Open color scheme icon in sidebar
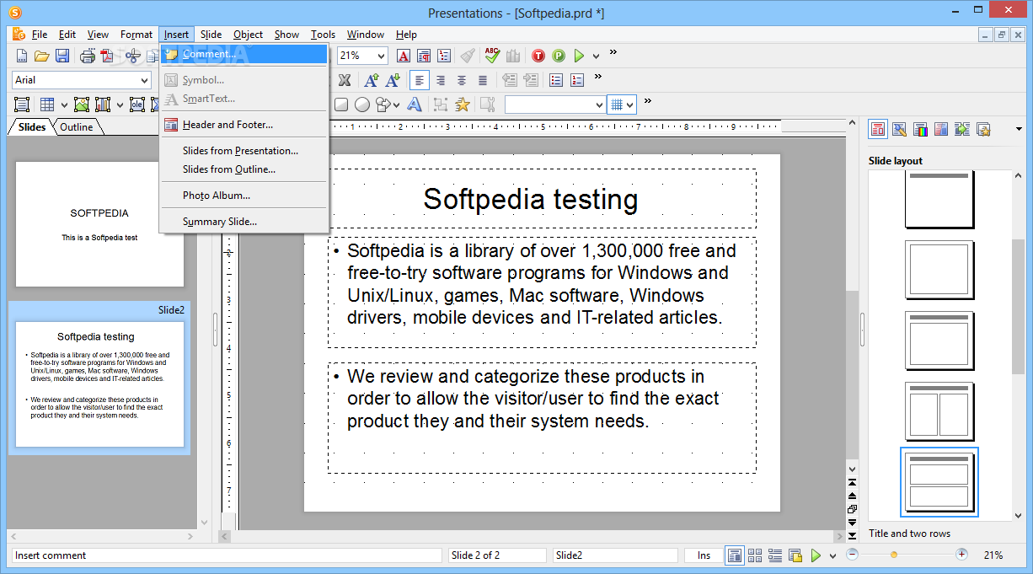This screenshot has width=1033, height=574. click(x=920, y=129)
